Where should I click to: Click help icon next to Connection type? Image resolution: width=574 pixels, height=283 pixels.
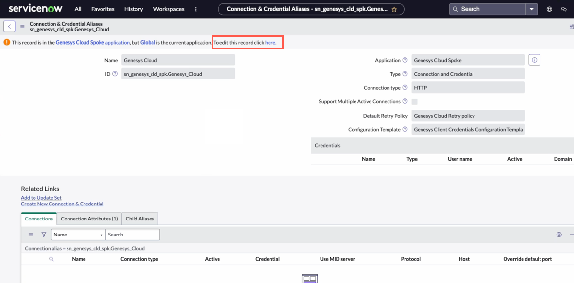point(405,88)
